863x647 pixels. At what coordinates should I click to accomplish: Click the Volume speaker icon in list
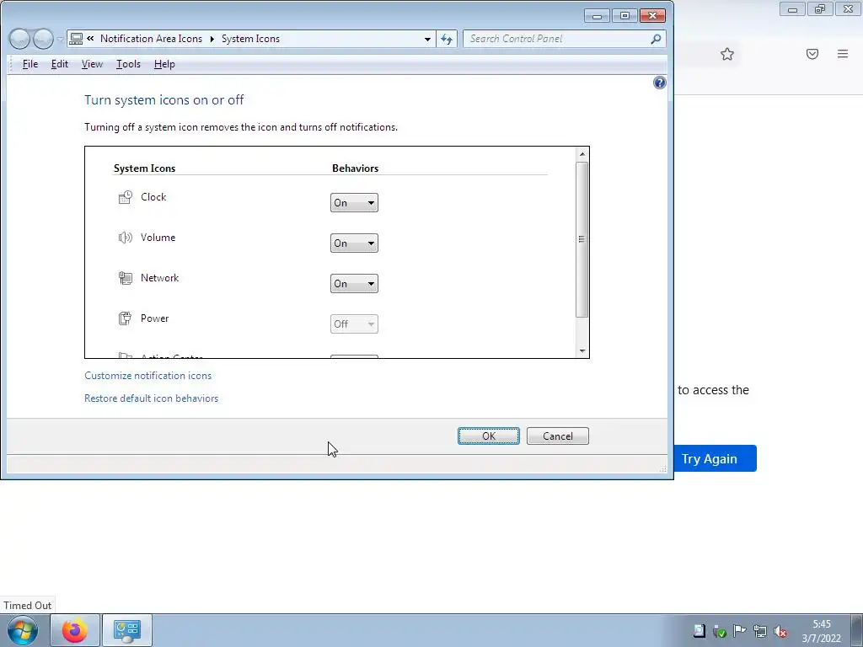126,238
